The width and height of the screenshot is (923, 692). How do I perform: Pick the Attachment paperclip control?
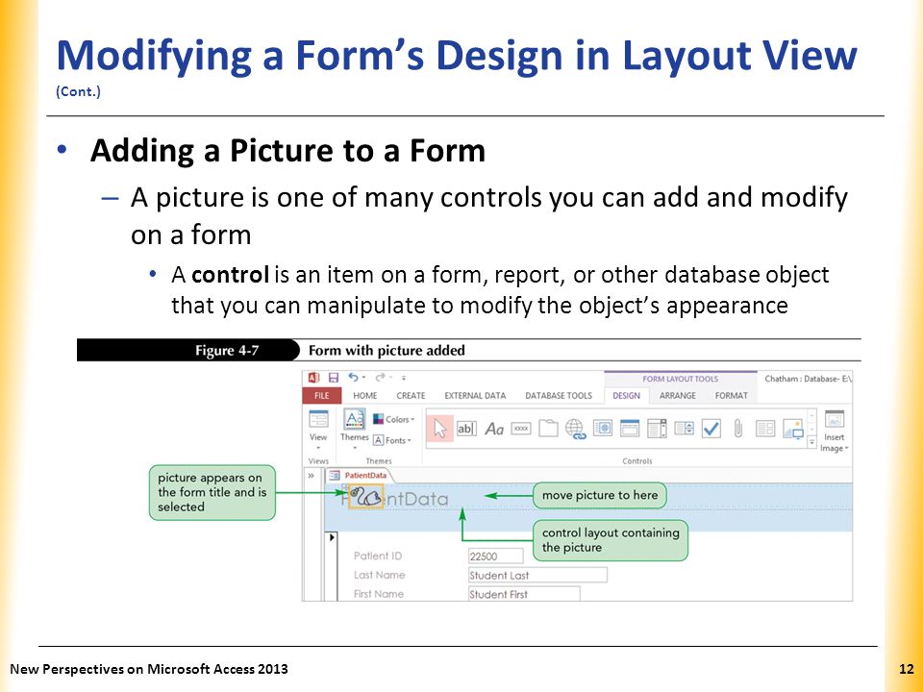point(738,429)
